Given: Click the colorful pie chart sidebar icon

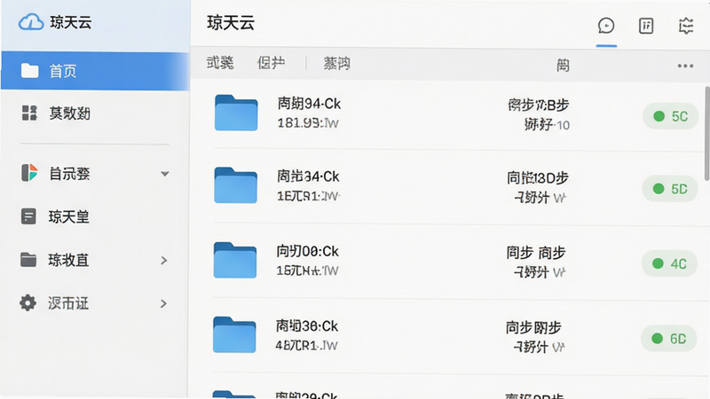Looking at the screenshot, I should pyautogui.click(x=29, y=173).
